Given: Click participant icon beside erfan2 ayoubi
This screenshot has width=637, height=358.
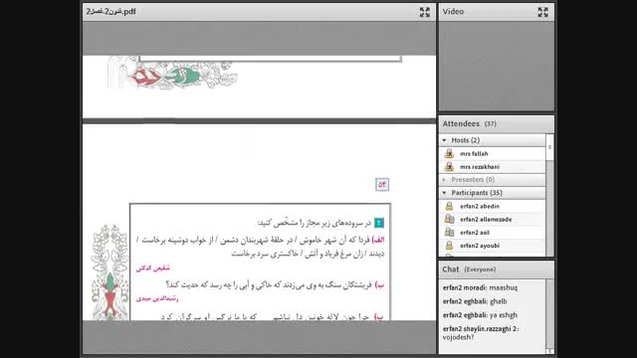Looking at the screenshot, I should tap(449, 246).
